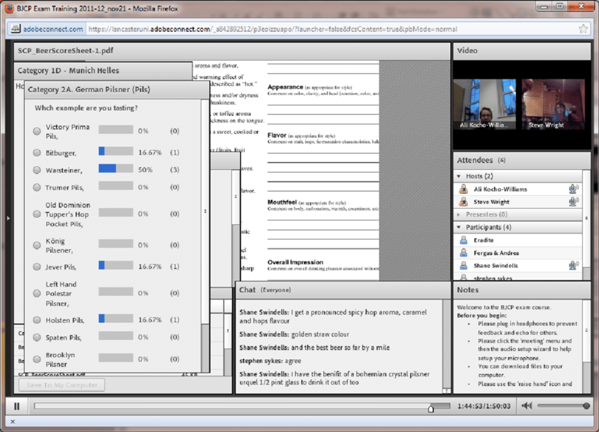
Task: Click stephen sykes "agree" chat message
Action: 270,361
